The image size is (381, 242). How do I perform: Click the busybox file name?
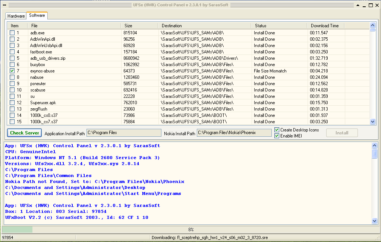(38, 65)
